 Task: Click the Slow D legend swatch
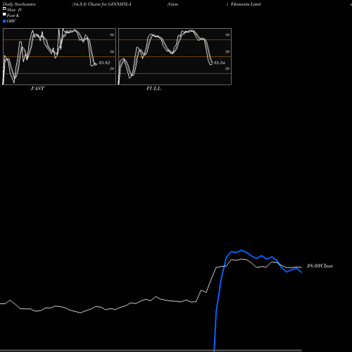pos(4,8)
